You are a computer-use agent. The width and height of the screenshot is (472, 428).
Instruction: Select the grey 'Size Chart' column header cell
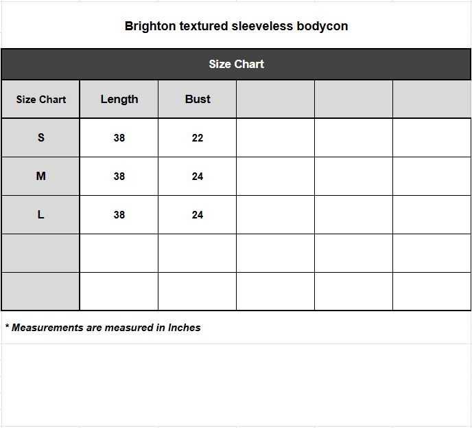pyautogui.click(x=40, y=99)
